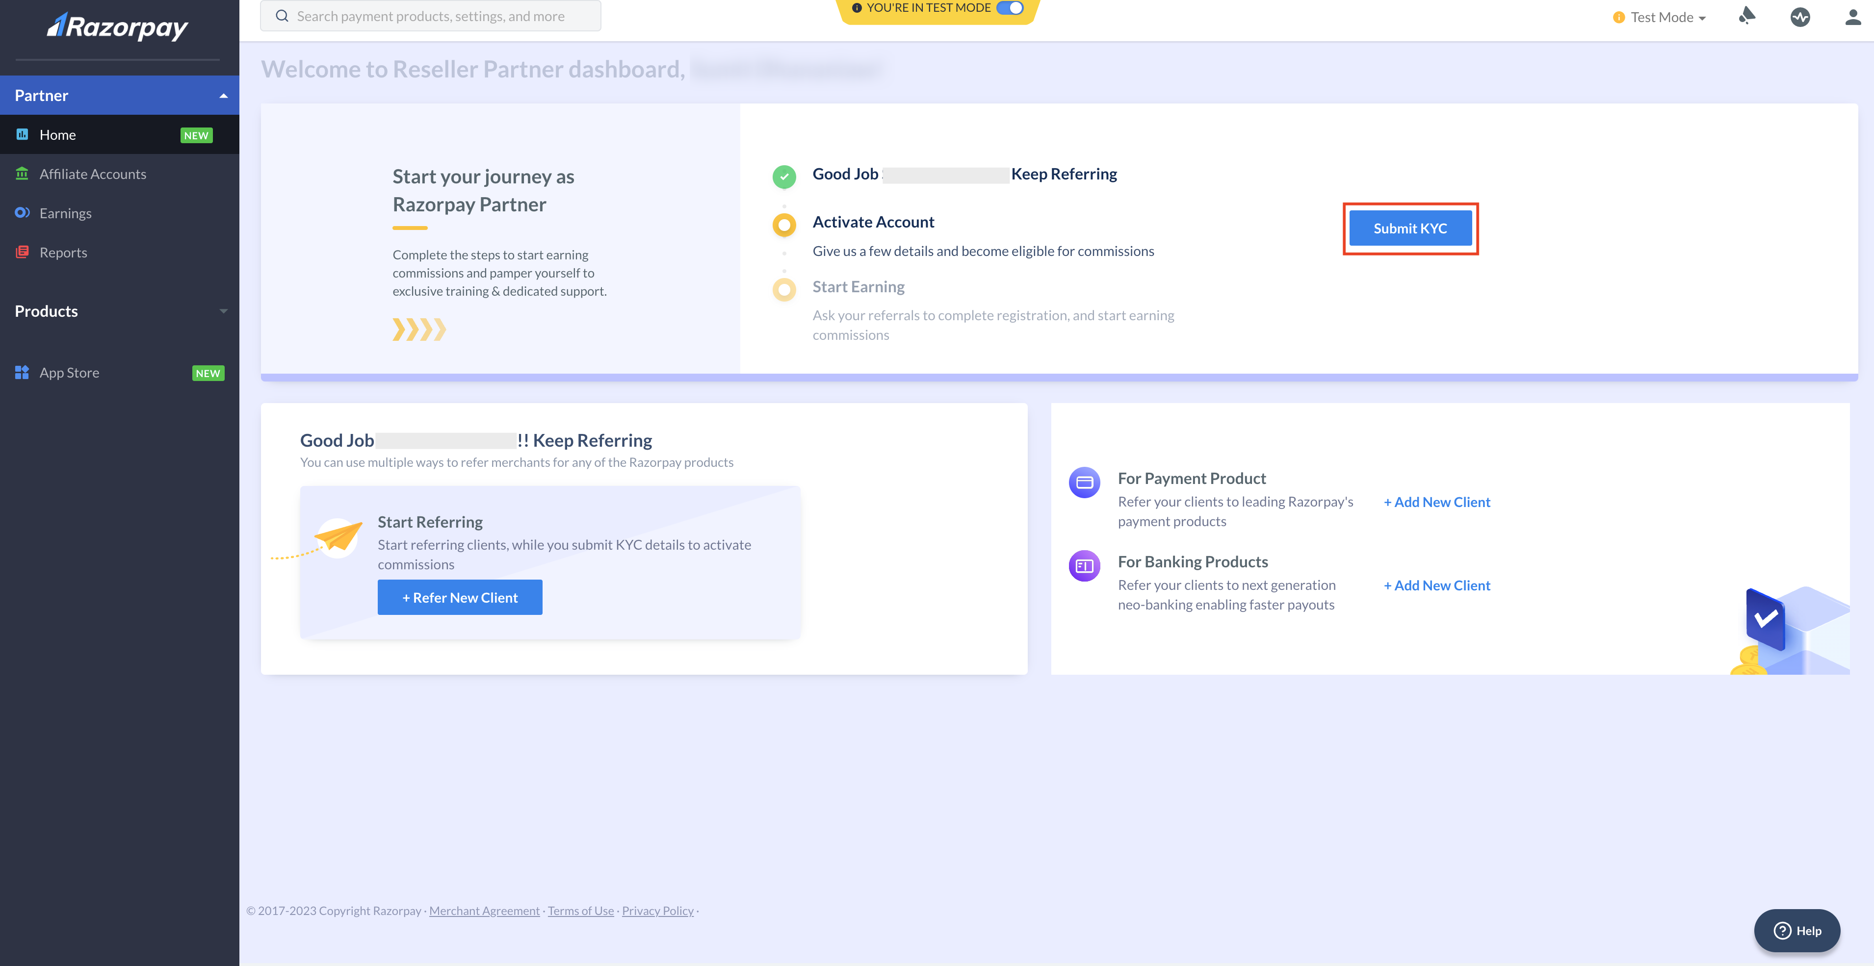The image size is (1874, 966).
Task: Click the Earnings icon in sidebar
Action: (22, 212)
